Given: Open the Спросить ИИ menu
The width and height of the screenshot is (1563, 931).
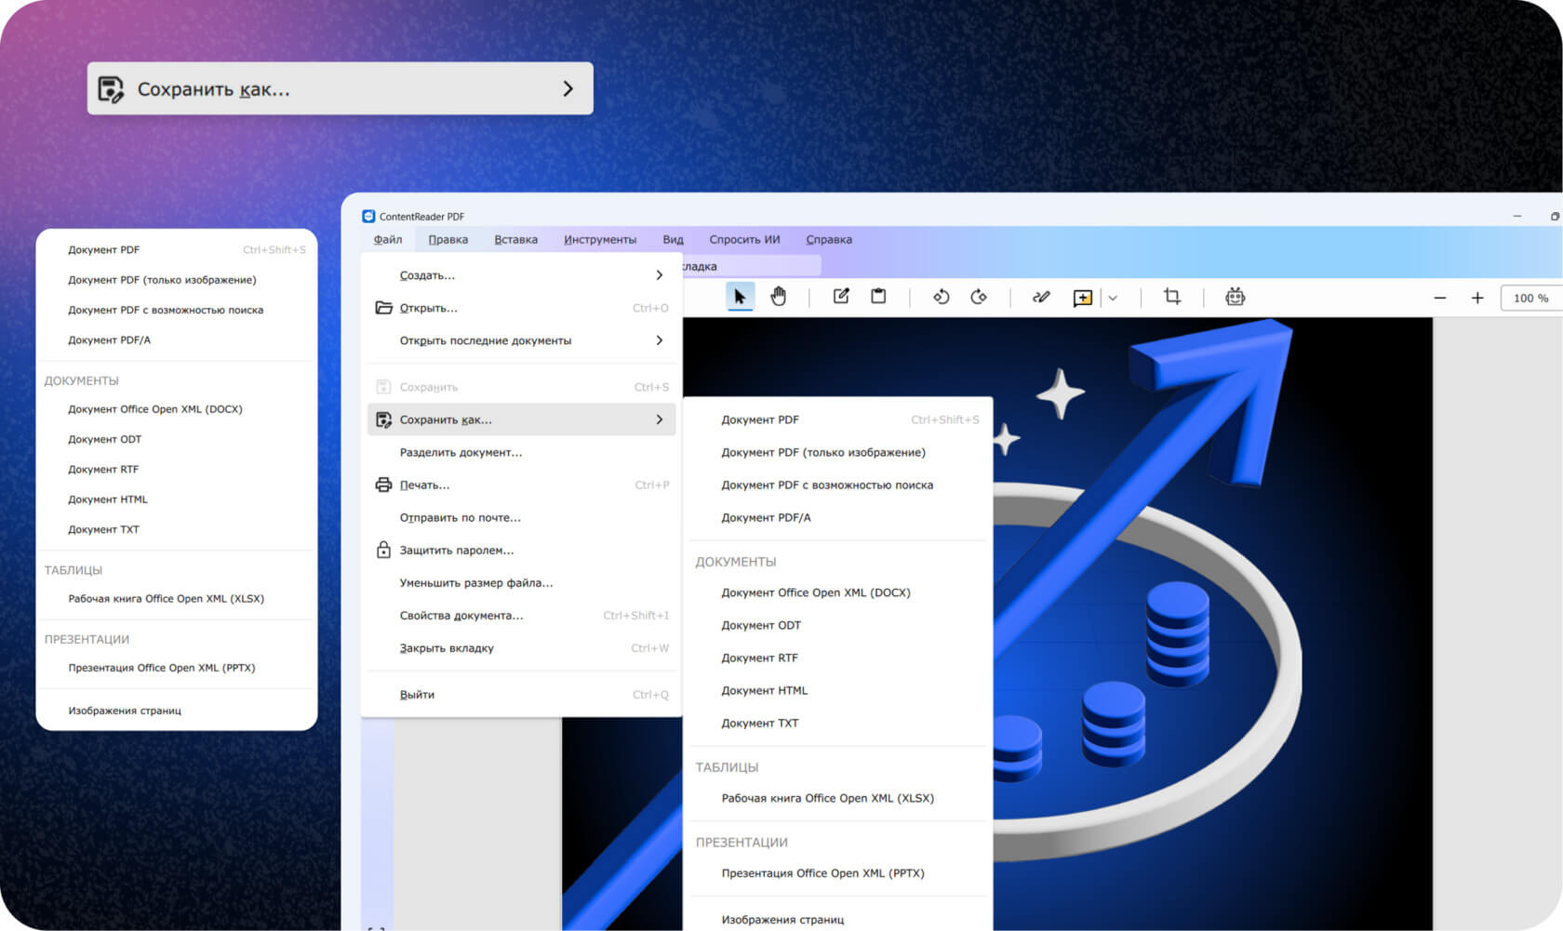Looking at the screenshot, I should pos(744,239).
